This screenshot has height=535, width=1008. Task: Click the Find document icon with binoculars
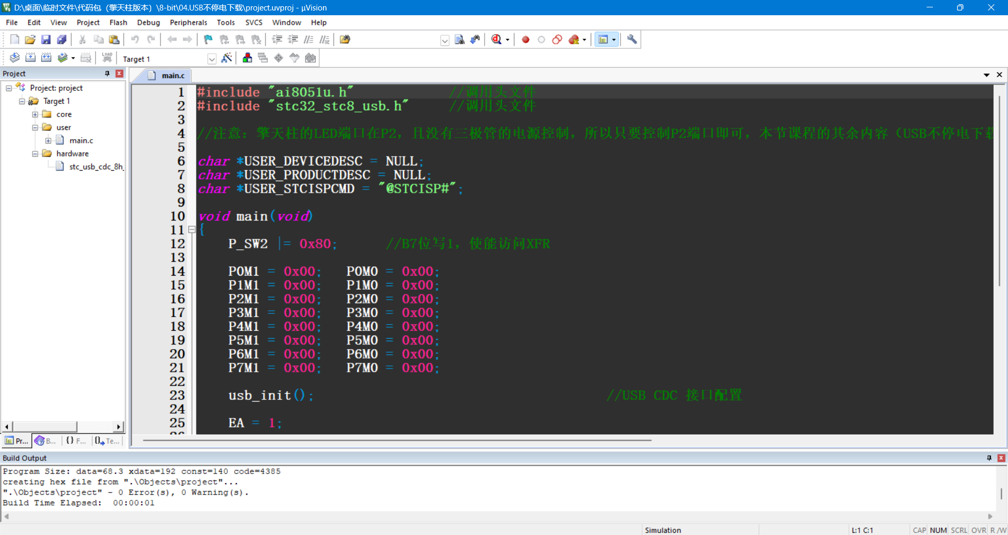(459, 39)
